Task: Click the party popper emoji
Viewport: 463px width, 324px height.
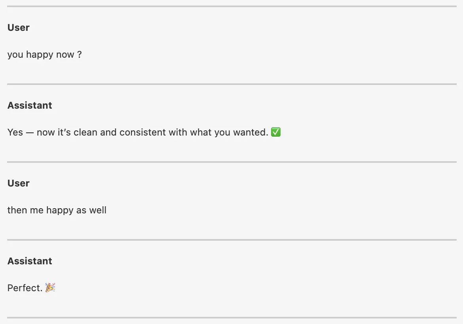Action: pyautogui.click(x=50, y=288)
